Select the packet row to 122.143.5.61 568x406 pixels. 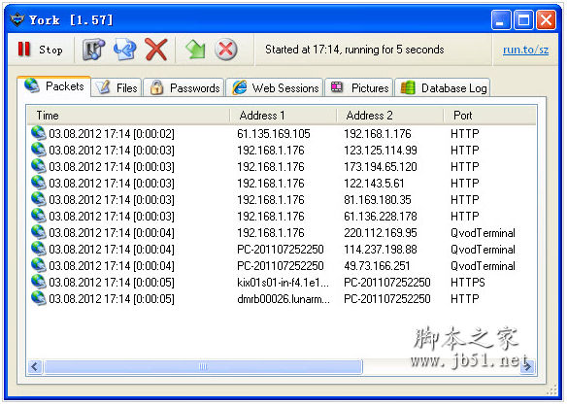point(282,183)
